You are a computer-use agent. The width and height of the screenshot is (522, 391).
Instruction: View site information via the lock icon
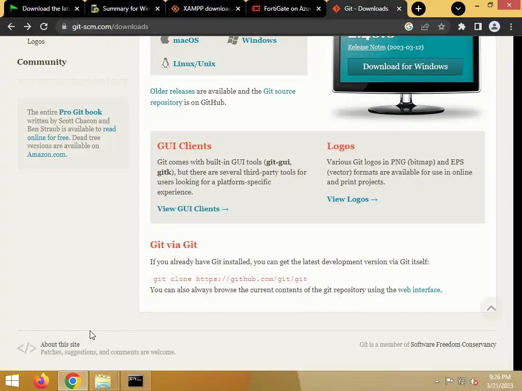(64, 26)
